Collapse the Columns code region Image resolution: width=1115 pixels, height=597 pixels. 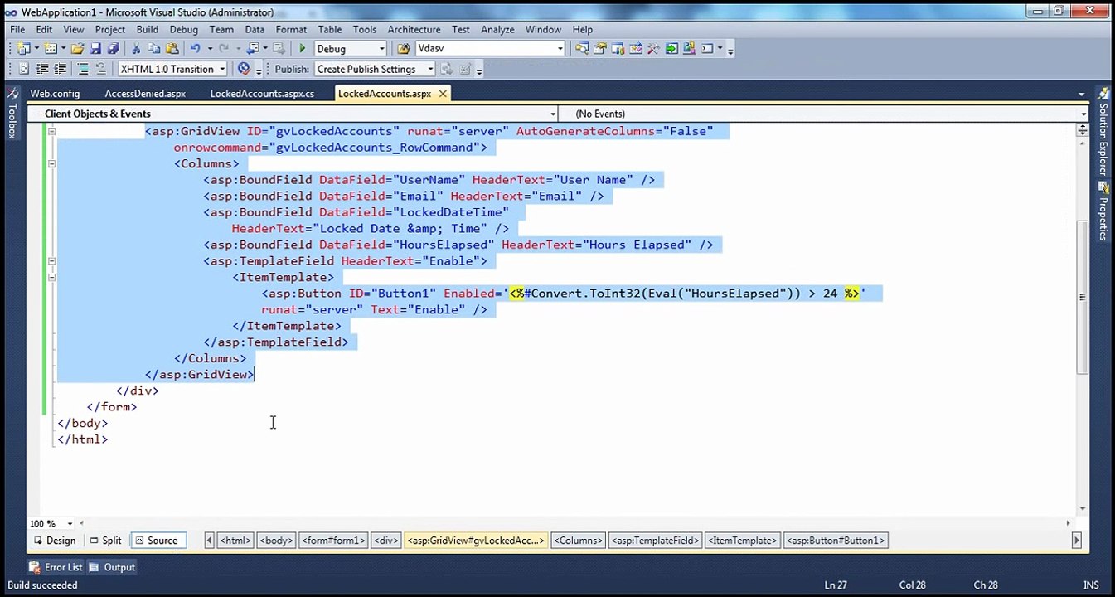point(51,163)
